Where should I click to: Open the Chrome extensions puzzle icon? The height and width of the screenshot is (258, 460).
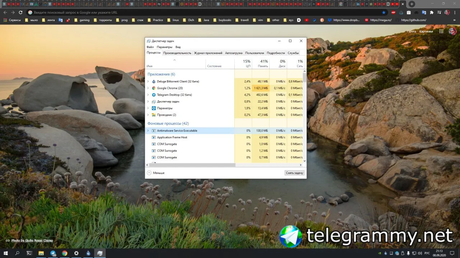click(432, 12)
